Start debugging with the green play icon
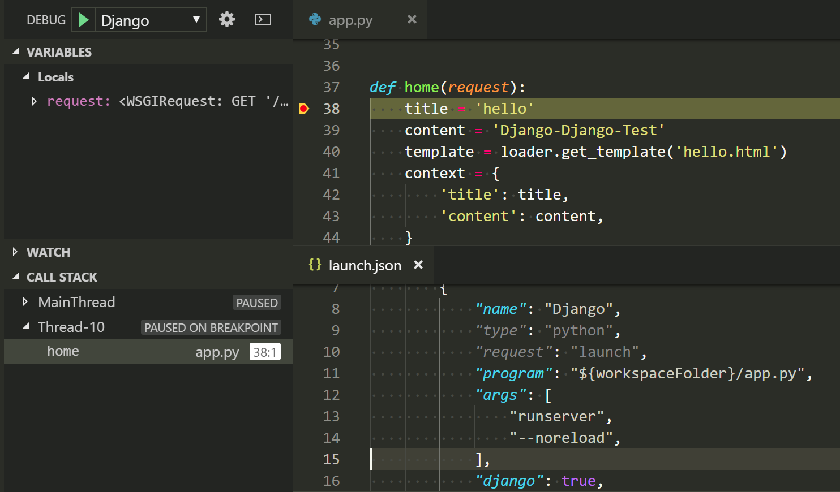Image resolution: width=840 pixels, height=492 pixels. tap(83, 19)
